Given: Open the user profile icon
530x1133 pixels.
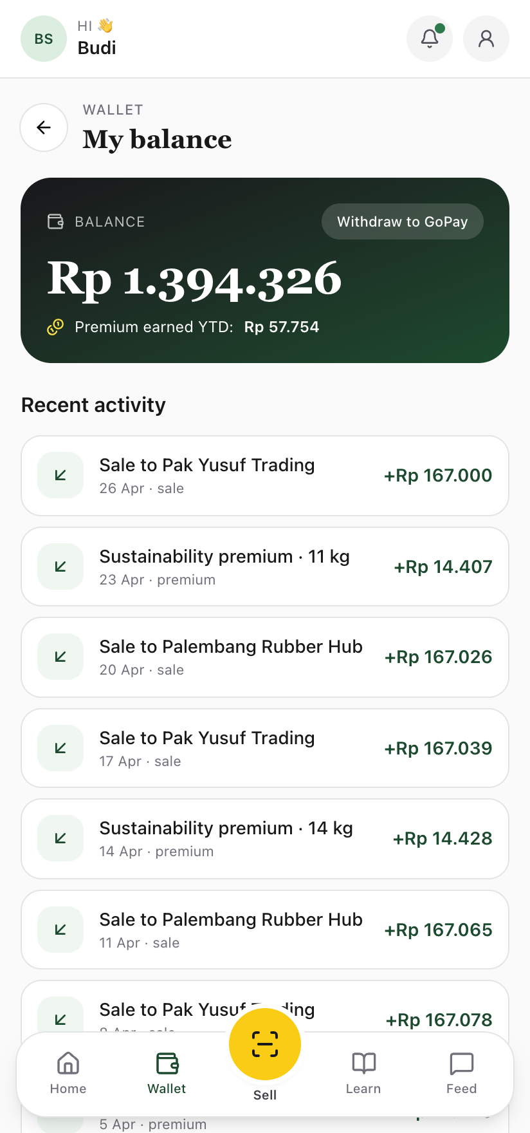Looking at the screenshot, I should pyautogui.click(x=486, y=39).
